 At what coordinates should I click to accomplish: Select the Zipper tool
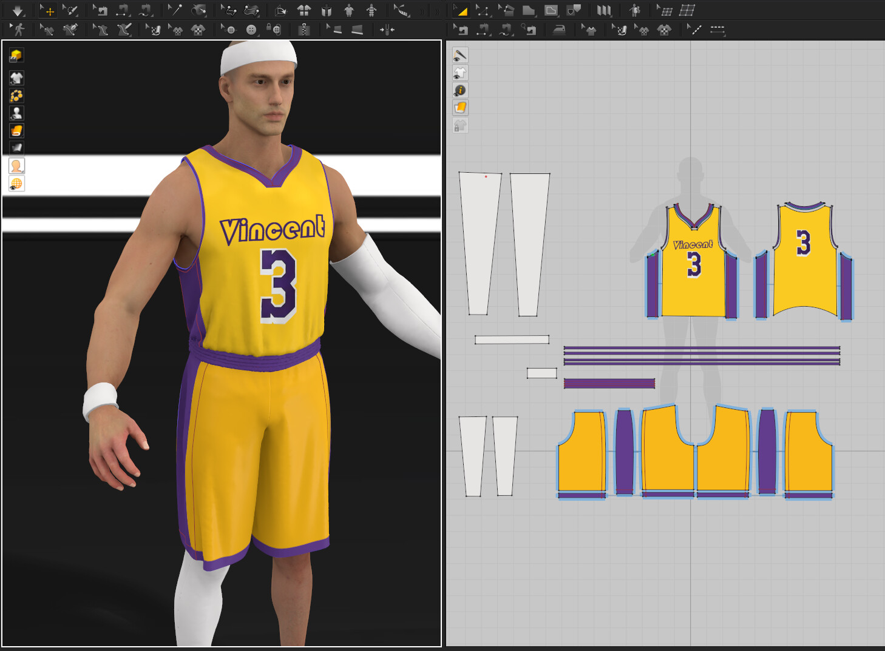(x=305, y=28)
